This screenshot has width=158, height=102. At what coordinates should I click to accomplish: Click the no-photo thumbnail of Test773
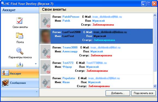coord(45,67)
